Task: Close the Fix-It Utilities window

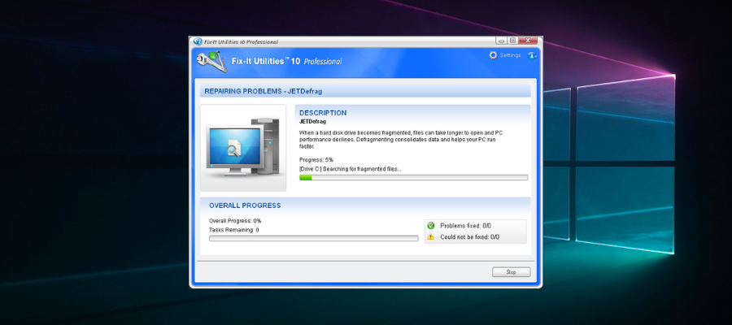Action: click(529, 41)
